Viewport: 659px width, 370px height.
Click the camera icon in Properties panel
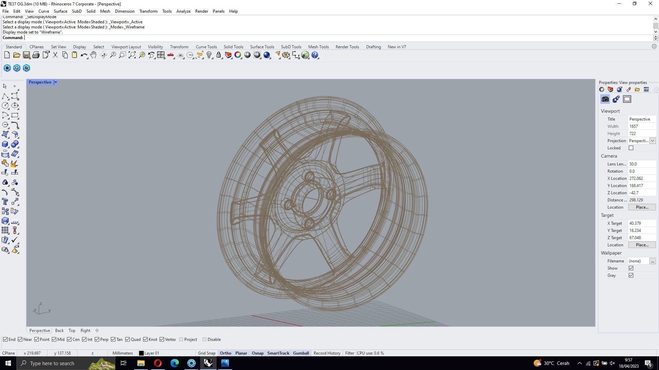(605, 99)
